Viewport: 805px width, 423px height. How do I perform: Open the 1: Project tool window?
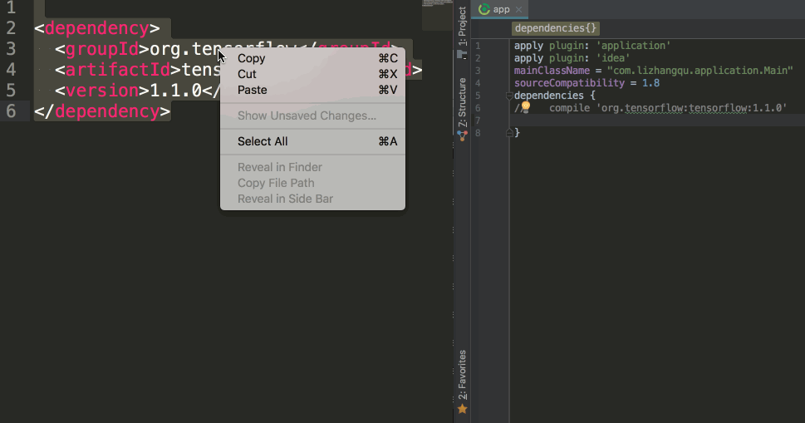[x=463, y=27]
